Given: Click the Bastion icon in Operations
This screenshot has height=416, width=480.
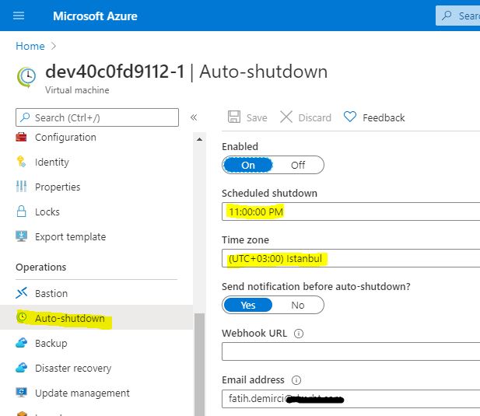Looking at the screenshot, I should [22, 293].
